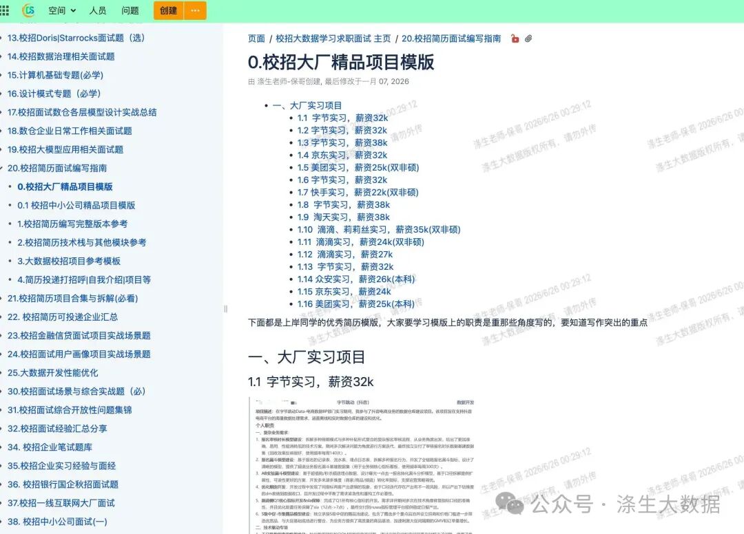The width and height of the screenshot is (744, 534).
Task: Jump to 1.3 字节实习，薪资38k
Action: 342,142
